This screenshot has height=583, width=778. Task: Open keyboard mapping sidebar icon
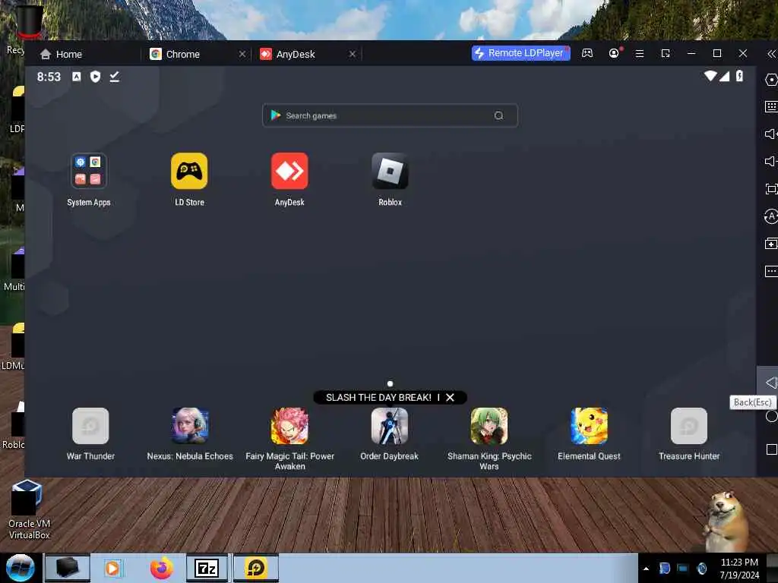771,106
